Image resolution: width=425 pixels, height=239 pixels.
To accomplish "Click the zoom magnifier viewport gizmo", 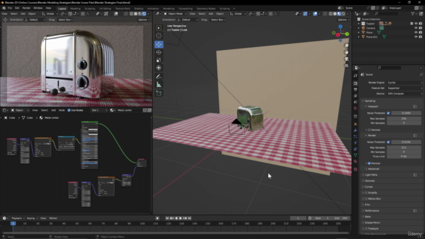I will pos(347,46).
